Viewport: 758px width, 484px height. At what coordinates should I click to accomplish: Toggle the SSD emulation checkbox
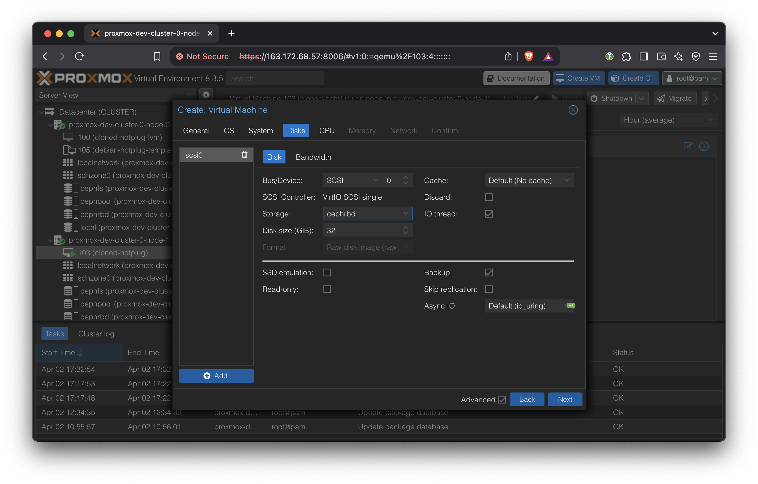click(x=327, y=273)
